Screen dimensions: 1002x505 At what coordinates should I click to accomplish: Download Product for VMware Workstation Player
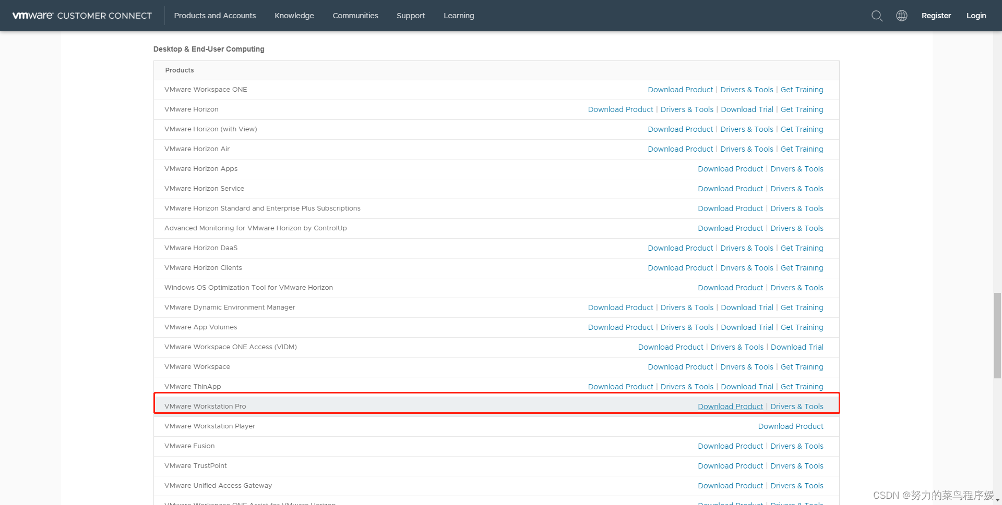pyautogui.click(x=791, y=426)
